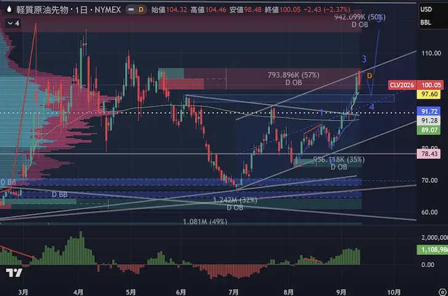Click the blue wave label 3 on chart

point(364,59)
